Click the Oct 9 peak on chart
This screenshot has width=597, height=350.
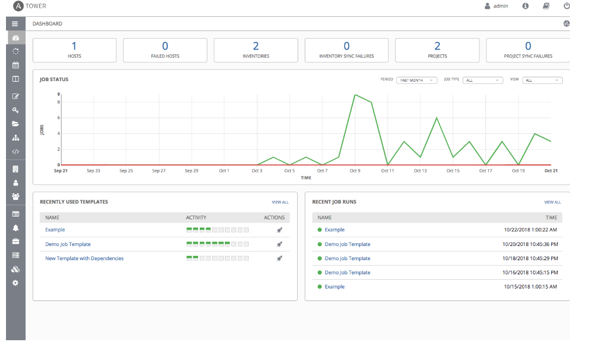coord(355,95)
